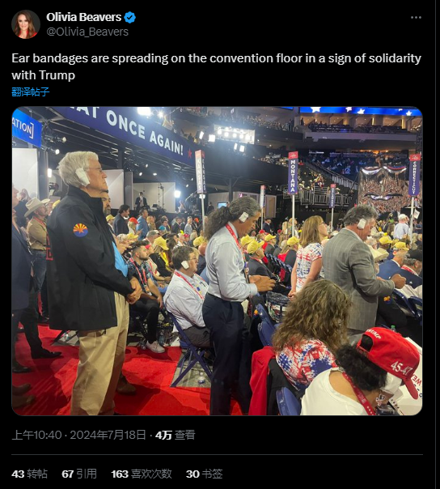Click the 'ONCE AGAIN!' banner in the photo

(145, 132)
